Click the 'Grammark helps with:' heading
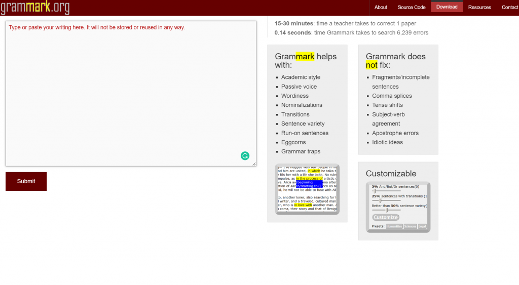Image resolution: width=519 pixels, height=285 pixels. click(306, 61)
